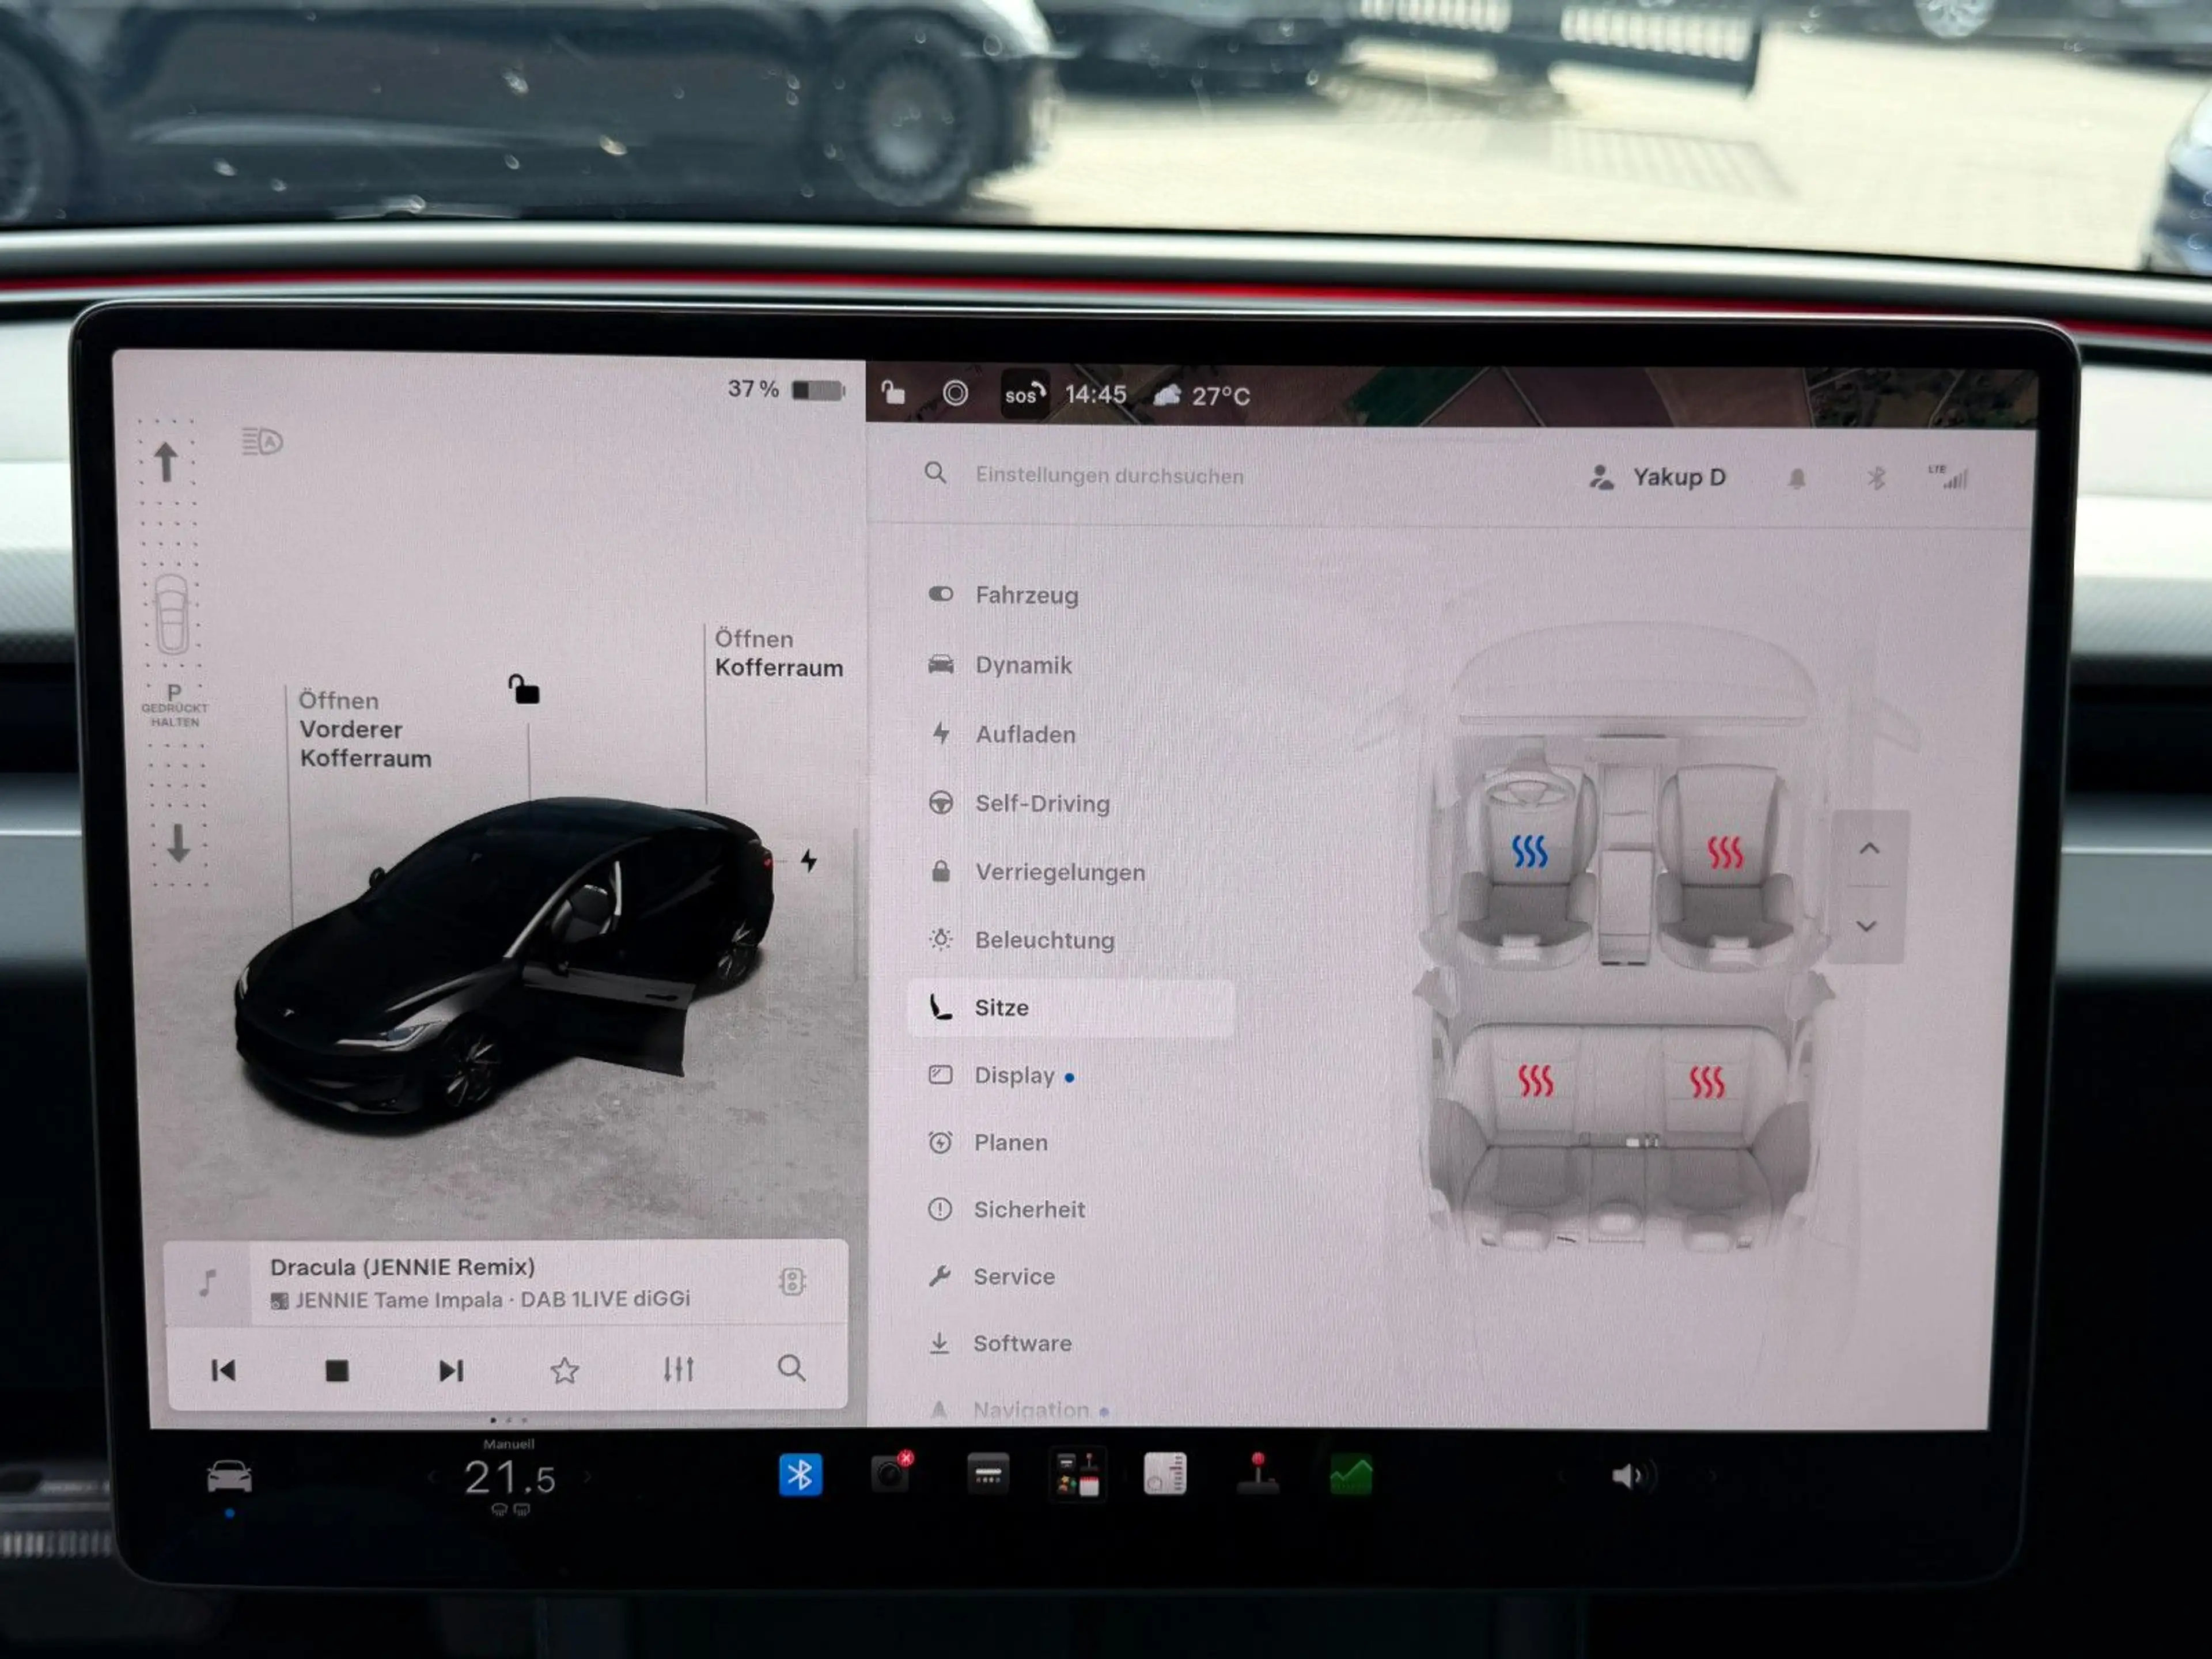Open car controls icon in bottom bar
This screenshot has width=2212, height=1659.
pos(229,1477)
